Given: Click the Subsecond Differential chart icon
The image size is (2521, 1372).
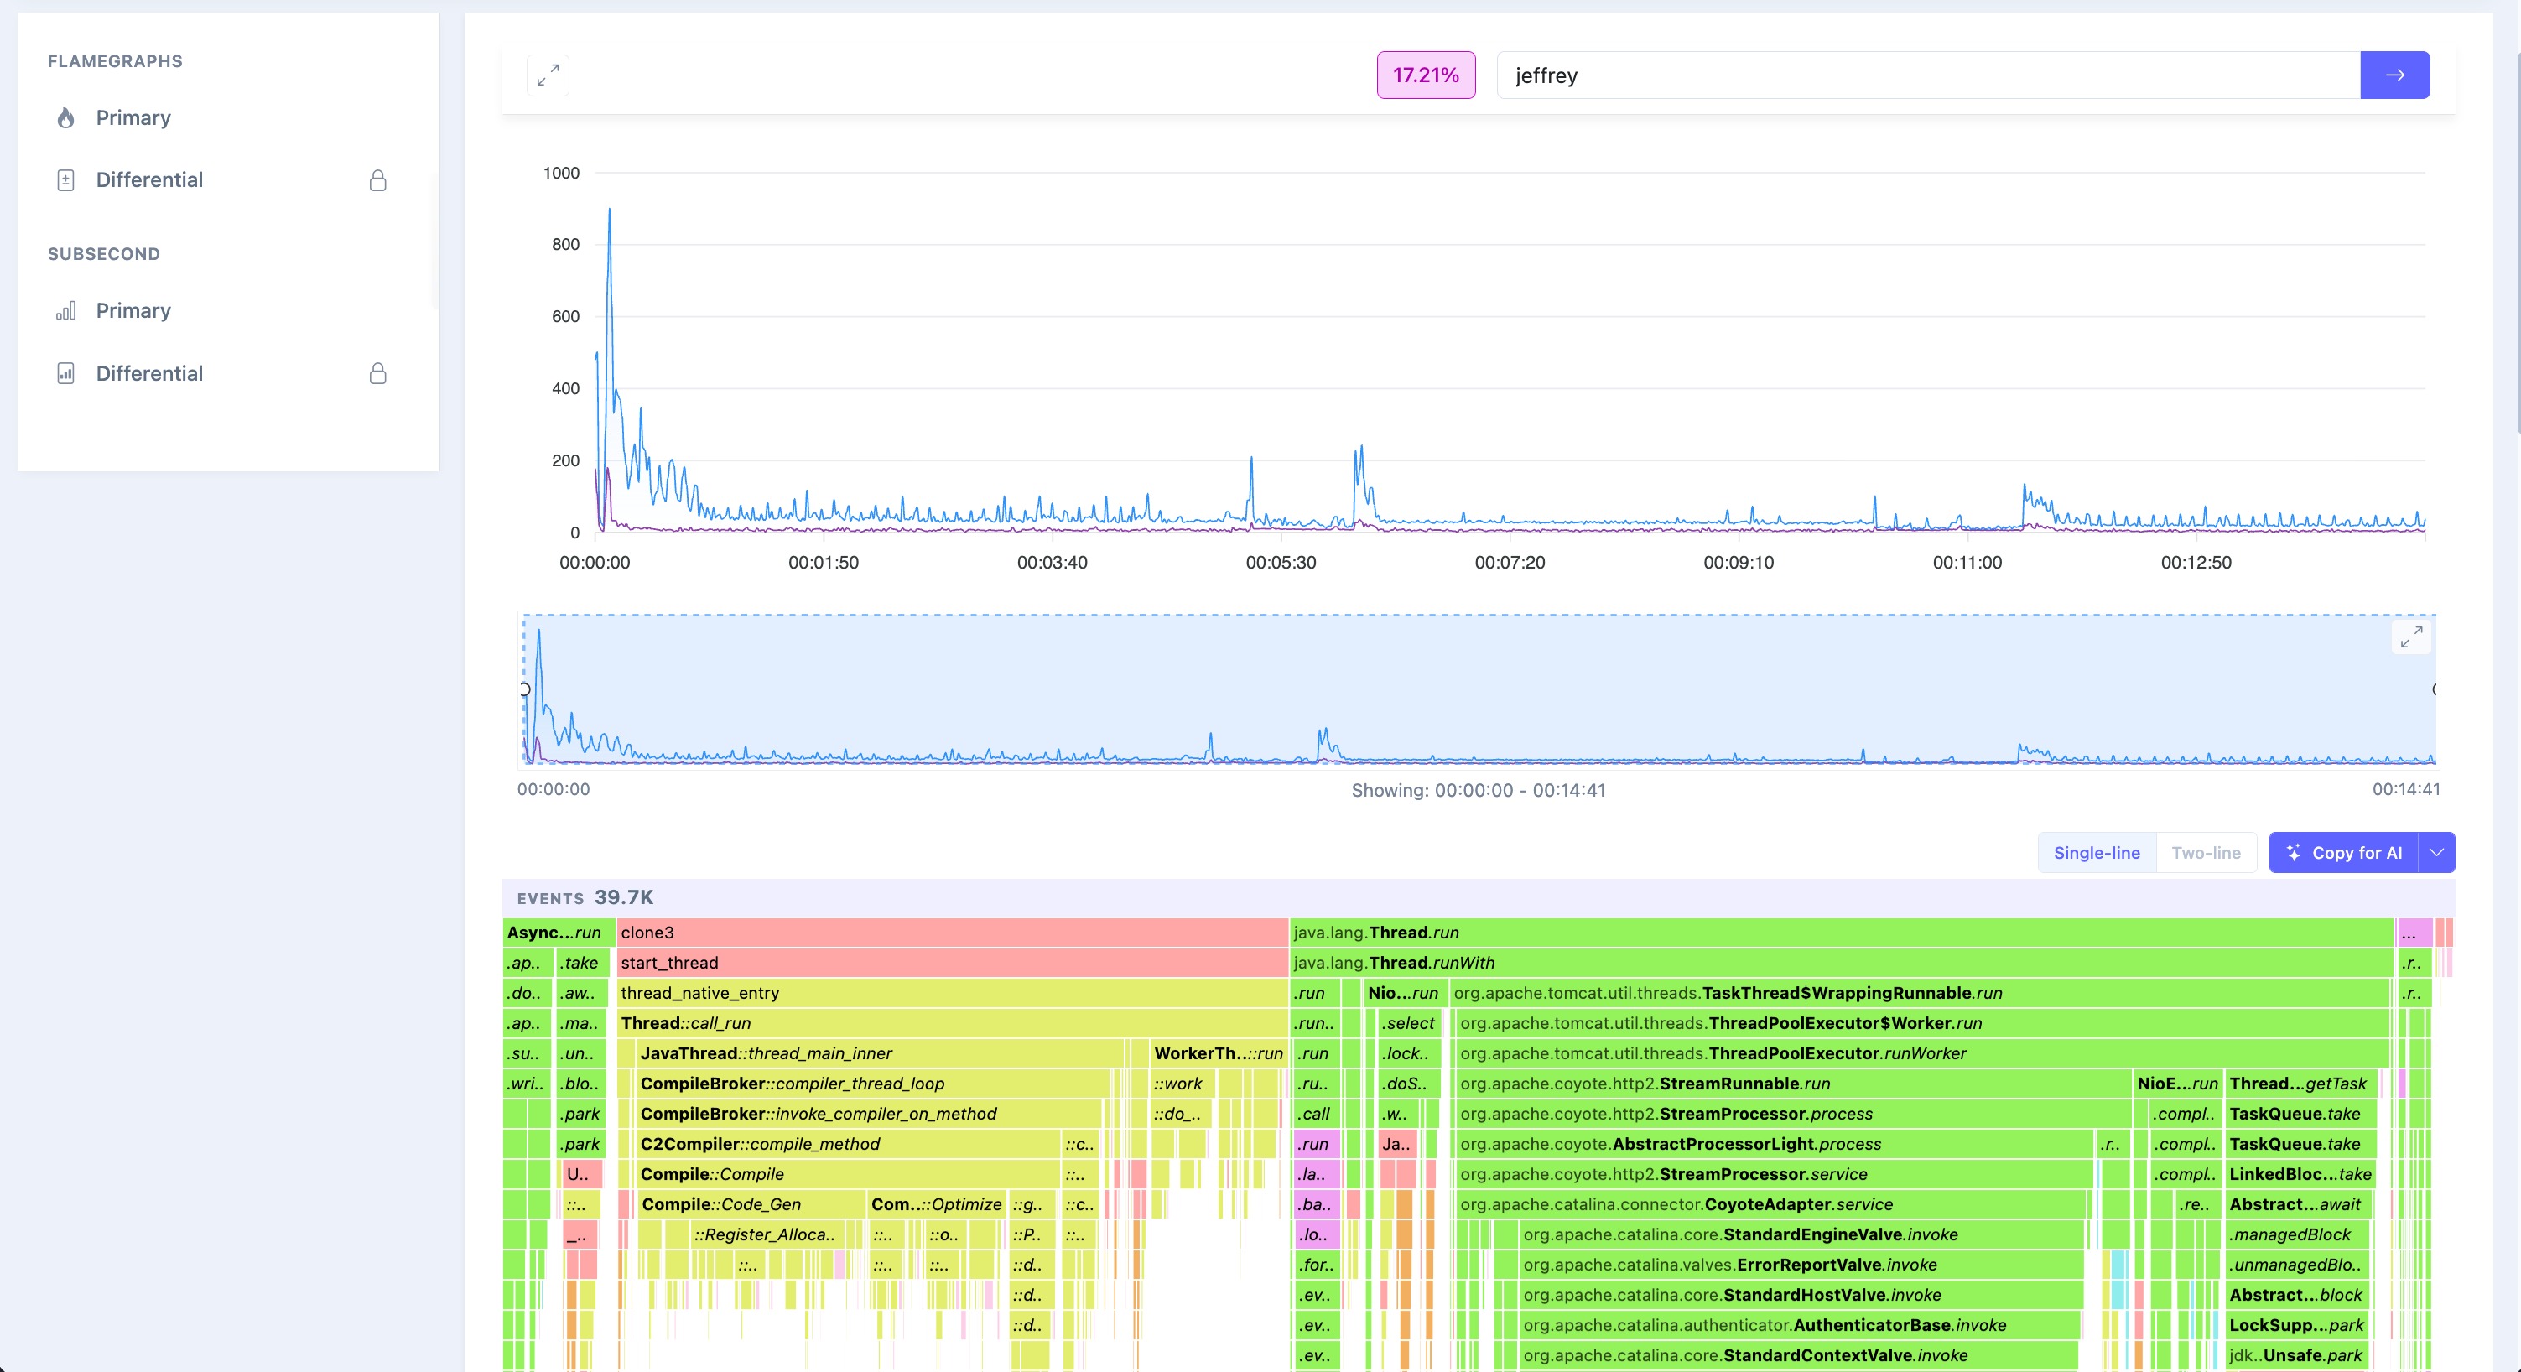Looking at the screenshot, I should (x=65, y=374).
